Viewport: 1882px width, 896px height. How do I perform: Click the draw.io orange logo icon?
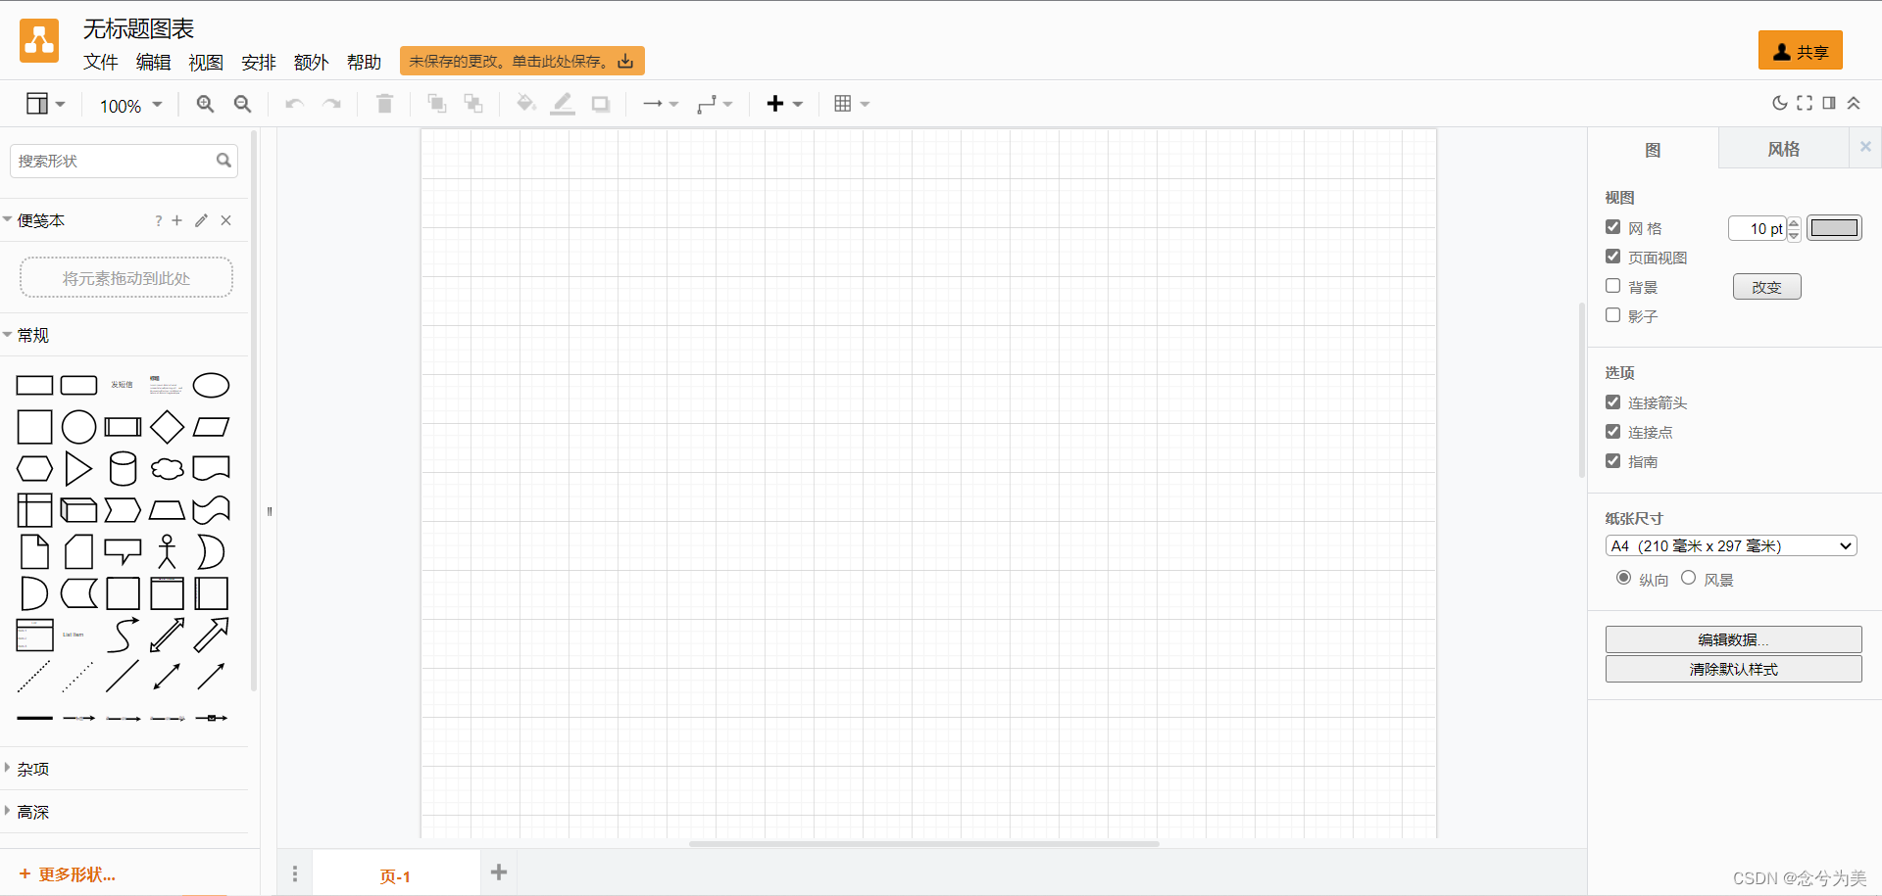(x=39, y=40)
